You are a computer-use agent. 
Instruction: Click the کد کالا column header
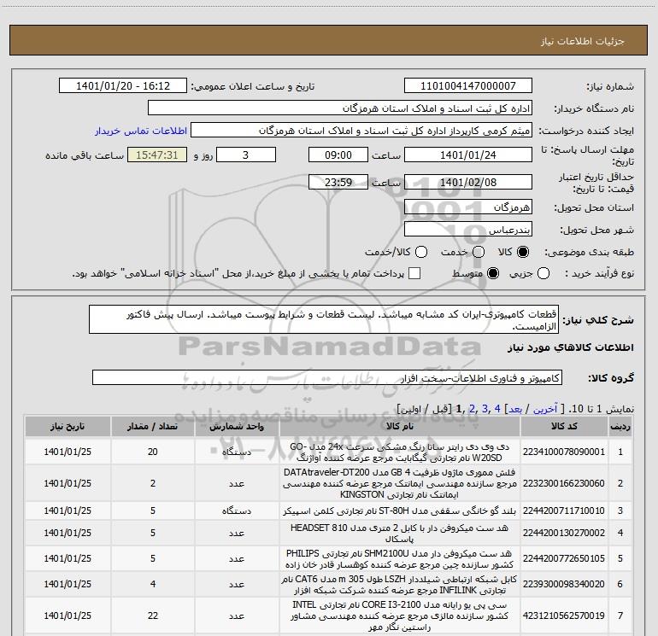(x=564, y=426)
